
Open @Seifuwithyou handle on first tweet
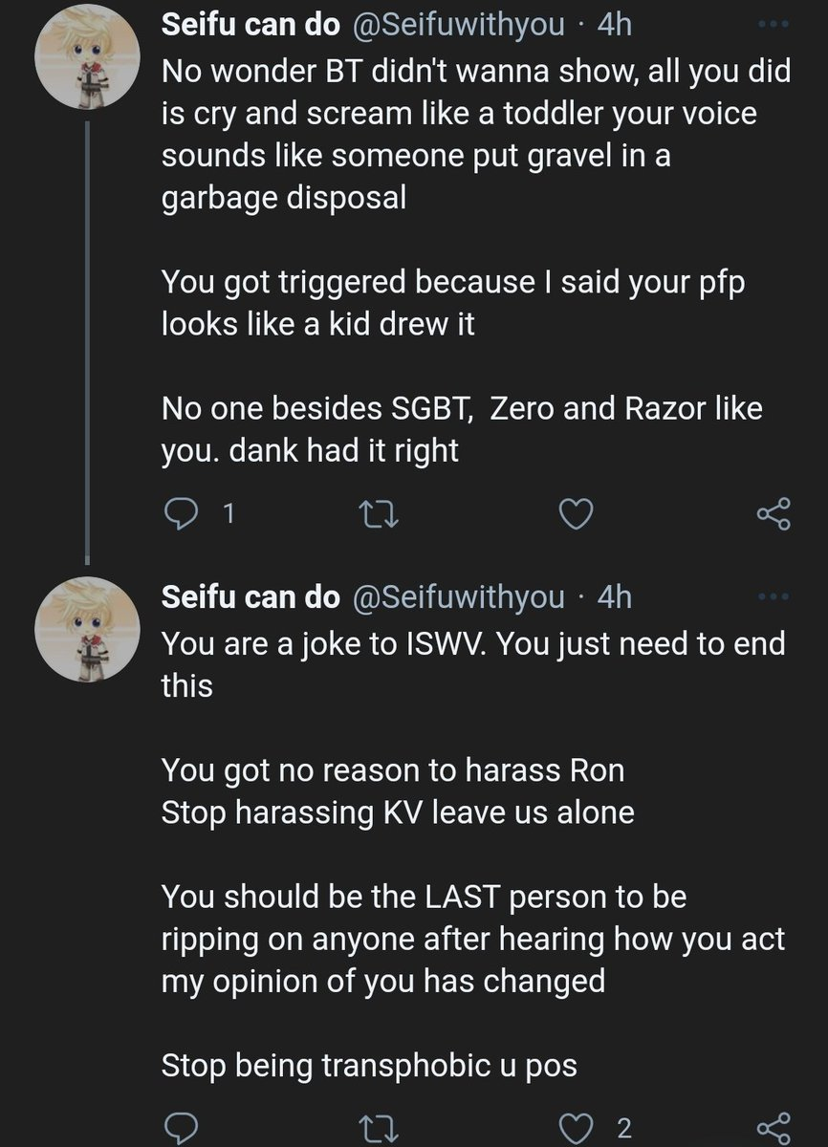pyautogui.click(x=459, y=26)
